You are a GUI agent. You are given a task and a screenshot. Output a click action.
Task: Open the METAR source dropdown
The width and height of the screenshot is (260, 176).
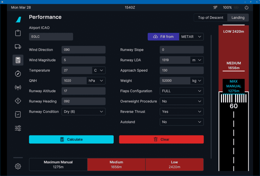point(191,37)
